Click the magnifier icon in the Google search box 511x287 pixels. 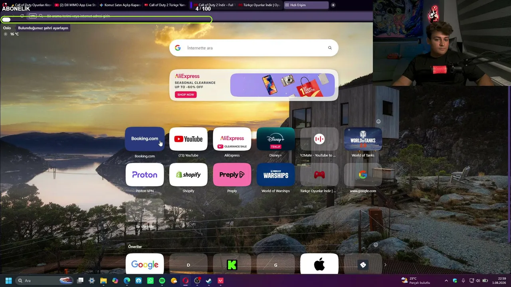330,48
